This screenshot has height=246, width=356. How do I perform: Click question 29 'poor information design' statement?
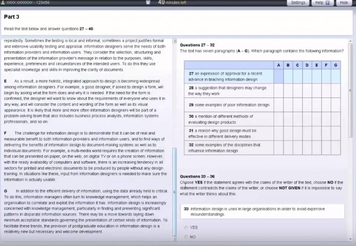pos(229,105)
